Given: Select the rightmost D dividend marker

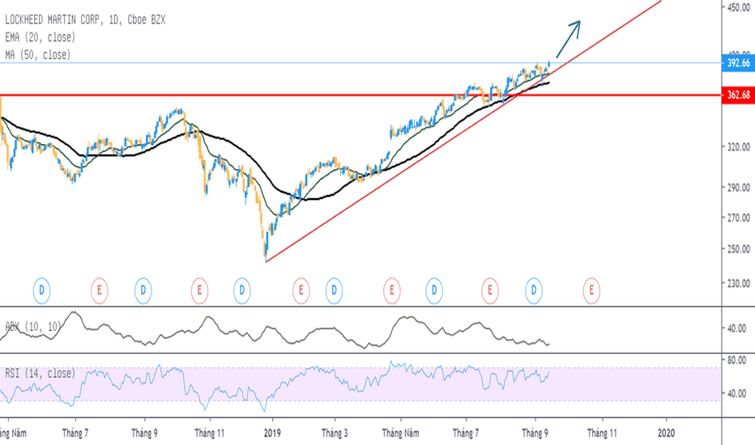Looking at the screenshot, I should pyautogui.click(x=534, y=290).
